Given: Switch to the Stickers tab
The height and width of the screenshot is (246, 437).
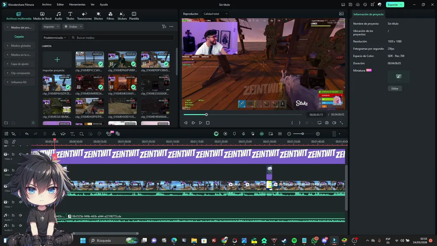Looking at the screenshot, I should coord(122,16).
